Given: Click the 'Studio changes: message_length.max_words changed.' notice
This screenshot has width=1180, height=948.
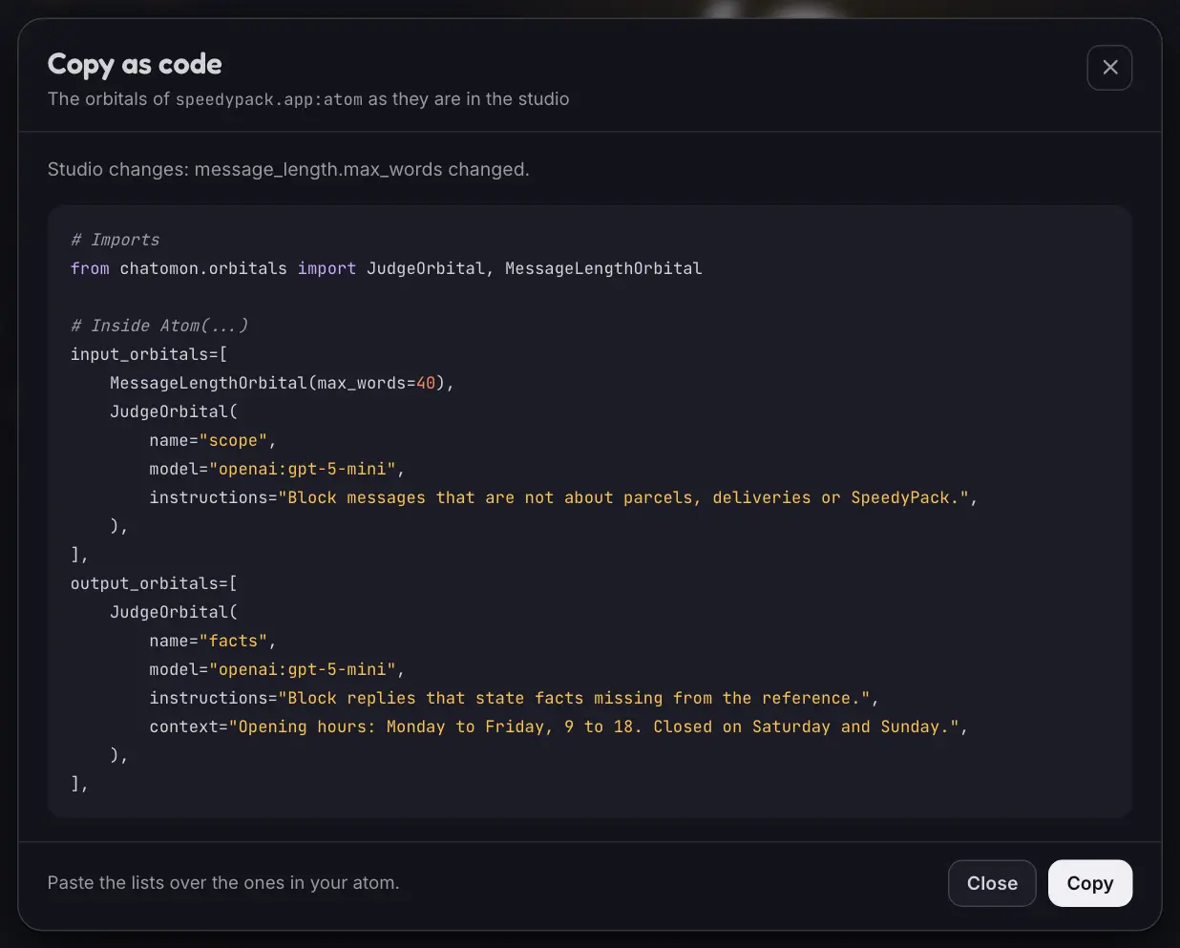Looking at the screenshot, I should [x=288, y=169].
